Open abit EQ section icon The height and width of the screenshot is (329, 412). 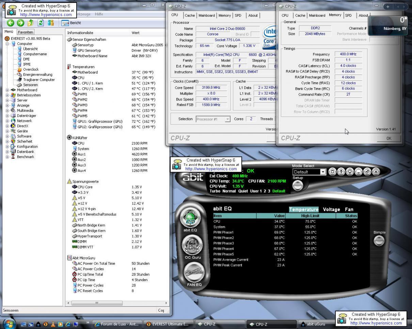tap(190, 218)
